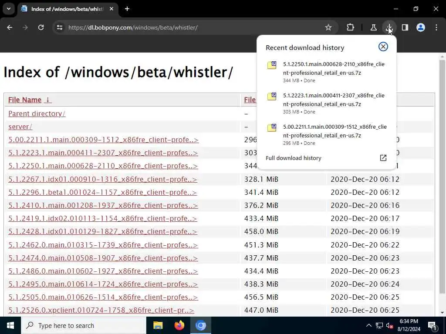Open Chrome Labs flask icon
This screenshot has height=334, width=446.
(373, 27)
